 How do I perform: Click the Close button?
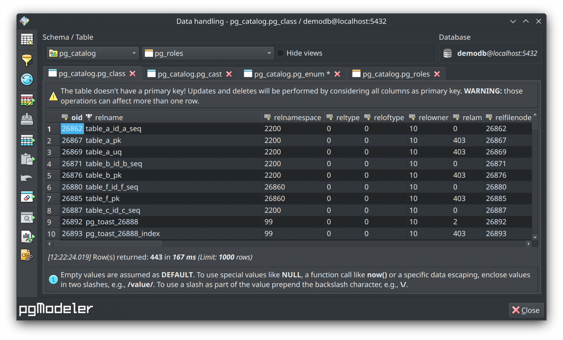526,310
